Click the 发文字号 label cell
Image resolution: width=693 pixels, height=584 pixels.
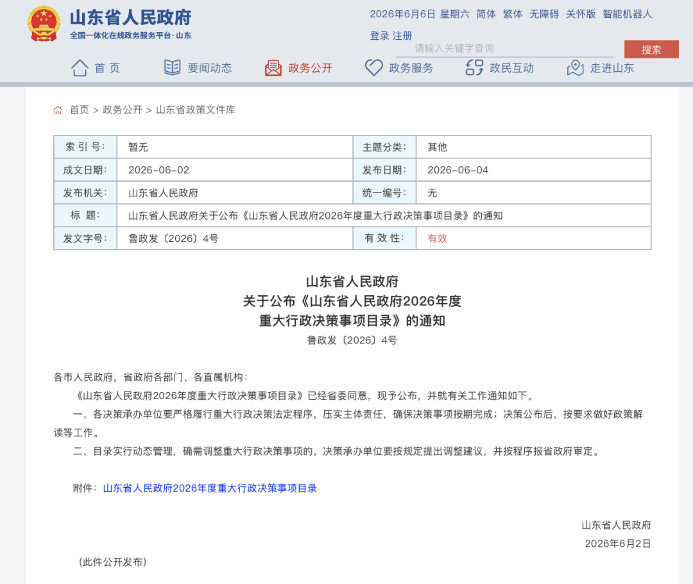click(x=85, y=239)
